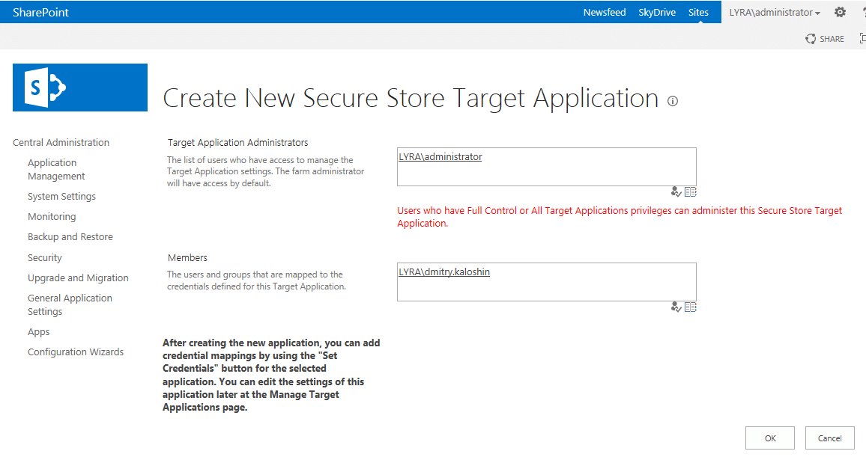Open System Settings in the sidebar
Image resolution: width=866 pixels, height=457 pixels.
[62, 196]
